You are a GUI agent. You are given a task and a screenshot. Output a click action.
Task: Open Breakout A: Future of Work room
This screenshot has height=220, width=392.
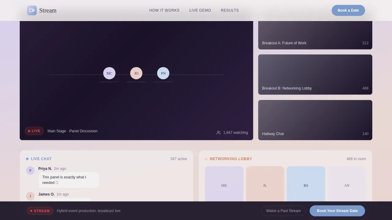(315, 35)
